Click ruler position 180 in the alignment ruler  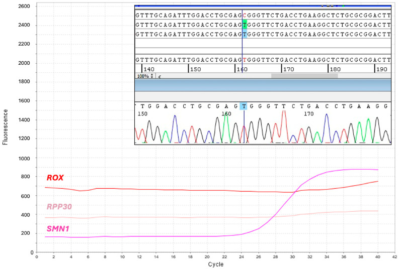(x=336, y=68)
